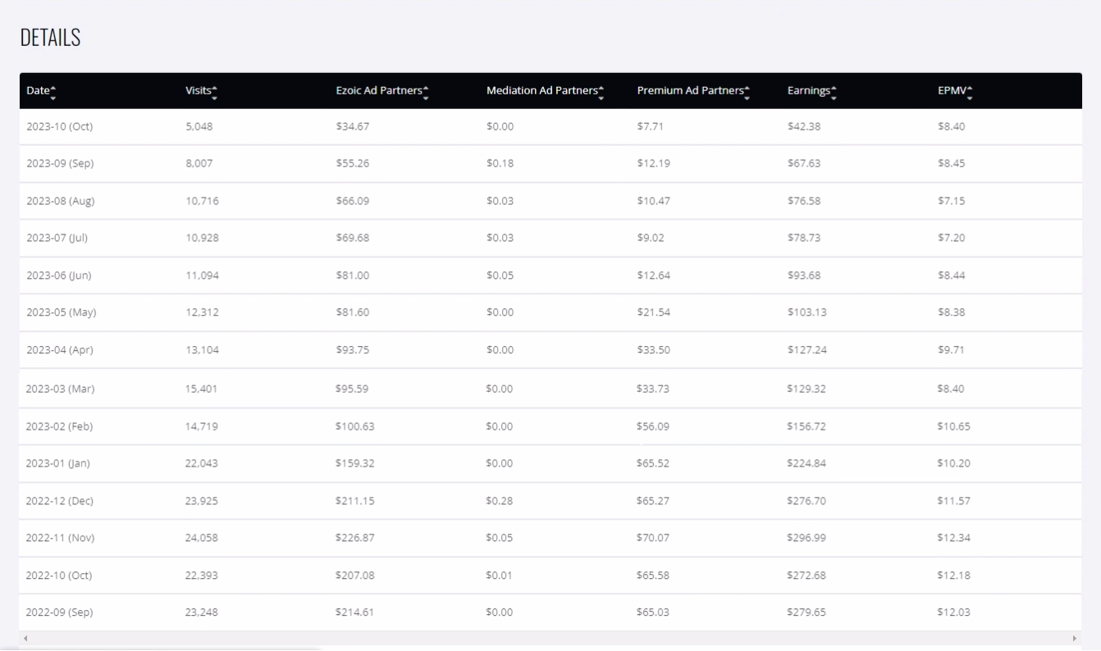Select the 2023-02 (Feb) date cell
The width and height of the screenshot is (1101, 651).
60,426
